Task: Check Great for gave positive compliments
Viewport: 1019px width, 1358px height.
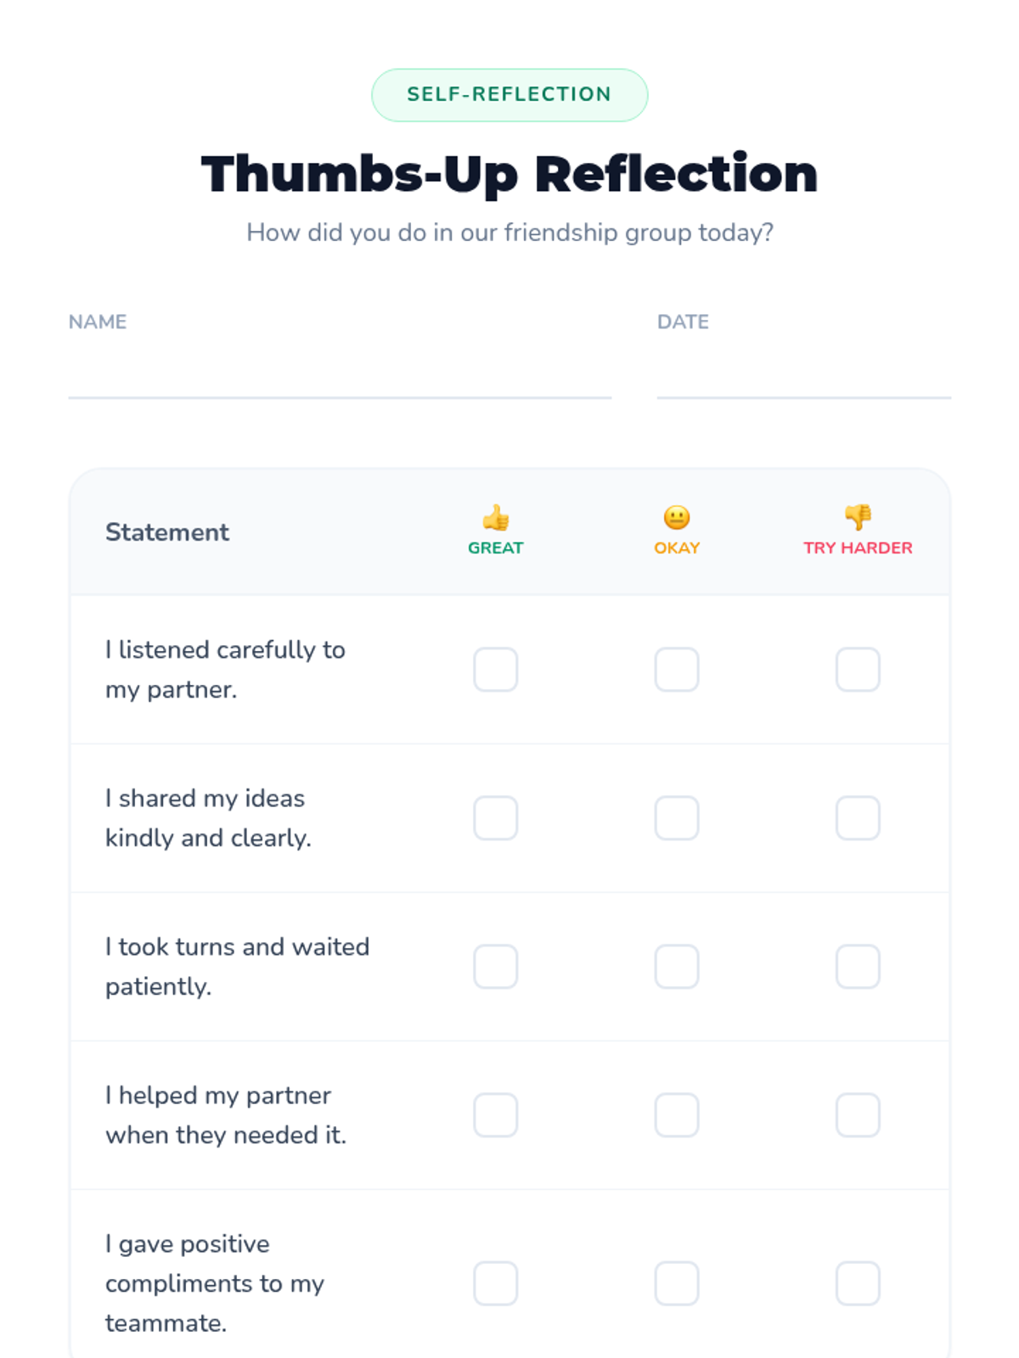Action: point(496,1283)
